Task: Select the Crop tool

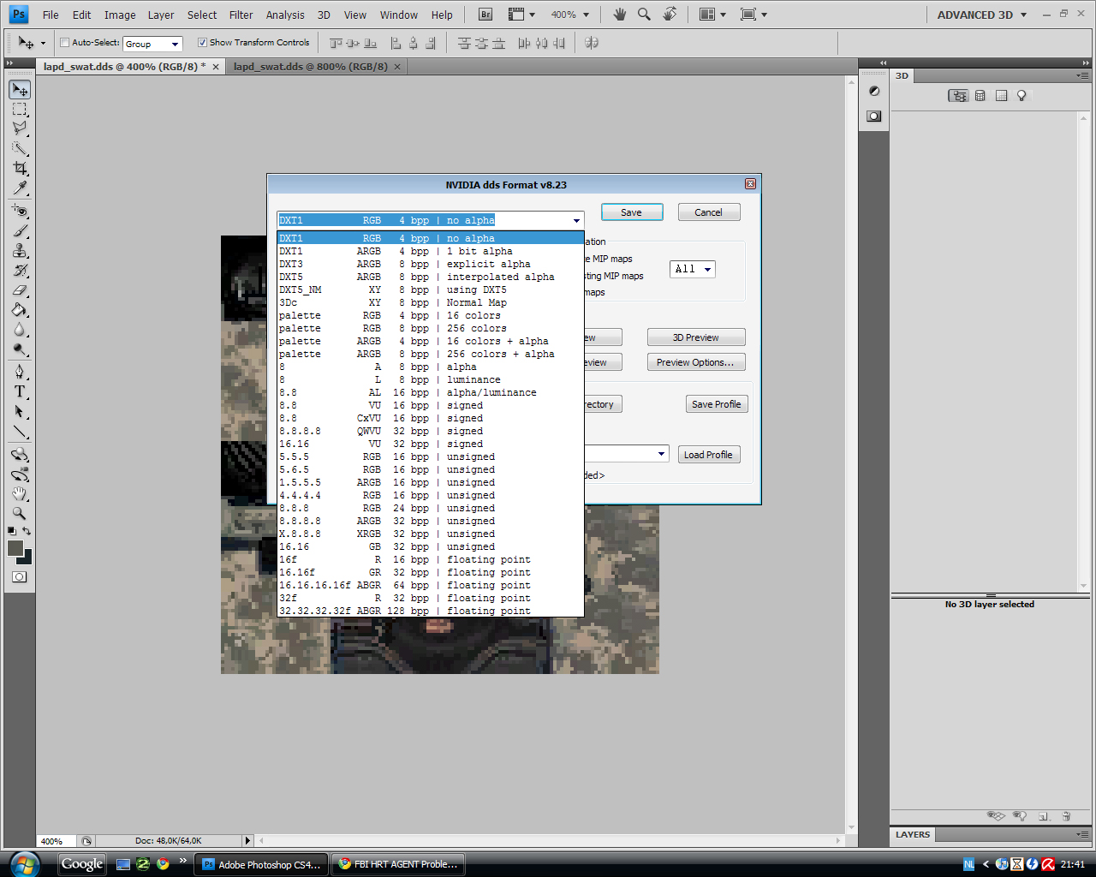Action: tap(20, 168)
